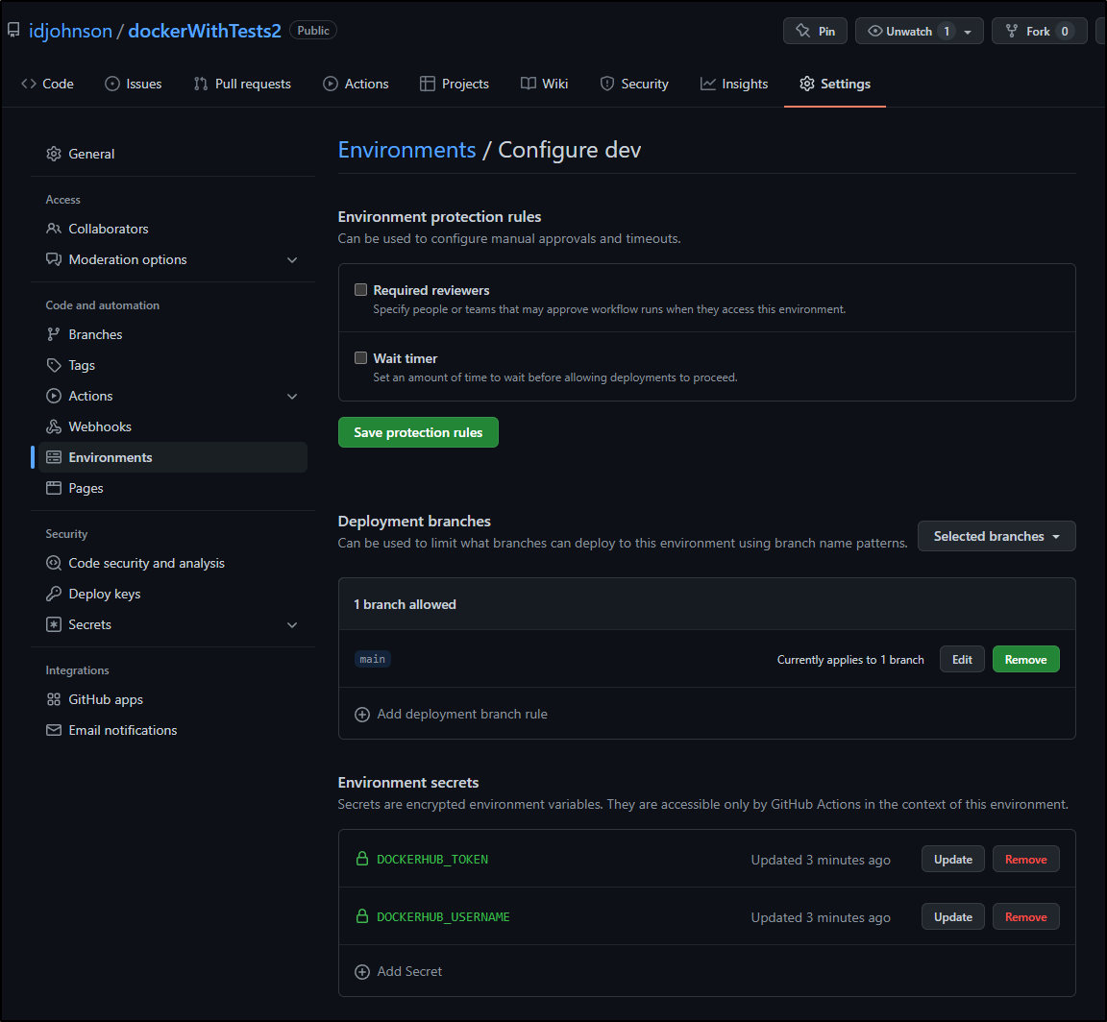1107x1022 pixels.
Task: Click the repository icon beside idjohnson
Action: pos(13,30)
